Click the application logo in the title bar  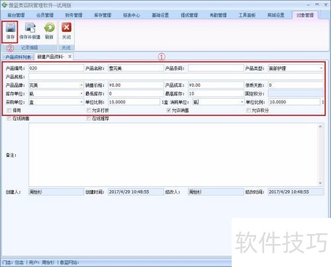coord(5,5)
